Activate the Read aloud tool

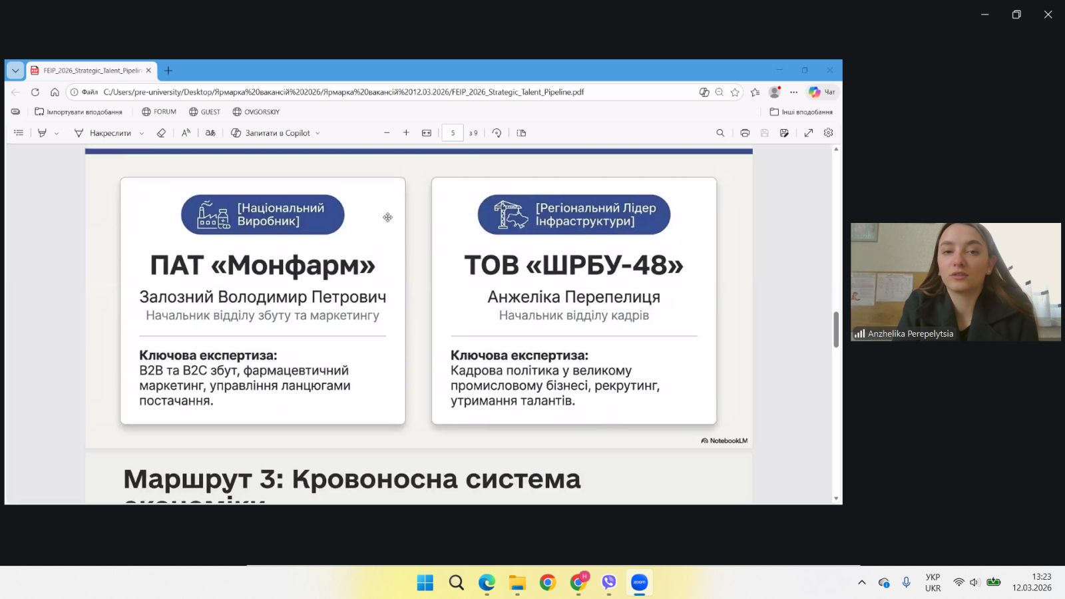click(186, 133)
